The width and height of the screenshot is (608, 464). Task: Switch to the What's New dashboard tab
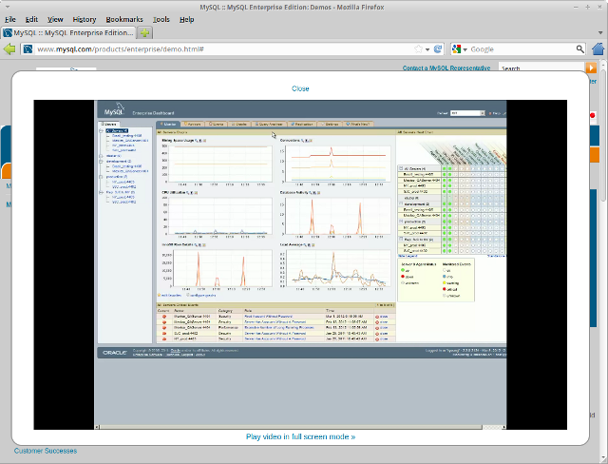[358, 125]
